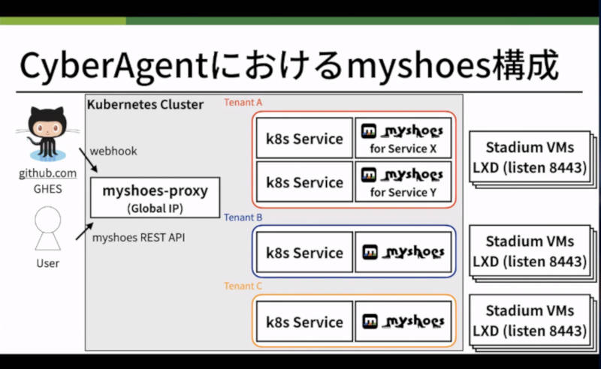Click the Stadium VMs box beside Tenant C
The width and height of the screenshot is (601, 369).
click(530, 320)
